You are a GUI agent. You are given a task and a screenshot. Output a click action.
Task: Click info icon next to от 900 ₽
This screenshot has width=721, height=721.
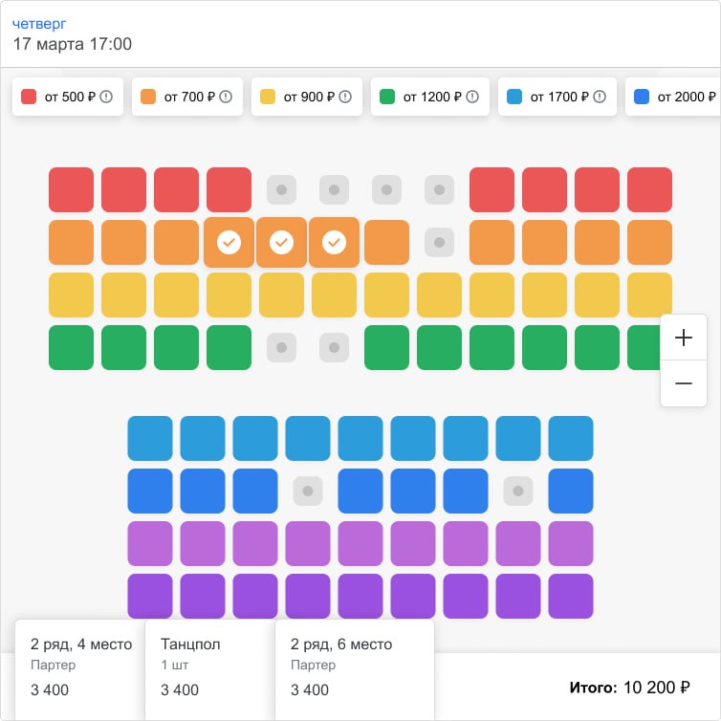coord(345,97)
